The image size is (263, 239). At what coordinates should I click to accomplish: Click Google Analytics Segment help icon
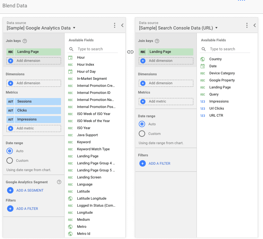[59, 182]
